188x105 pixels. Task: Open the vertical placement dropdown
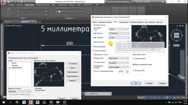coord(119,58)
